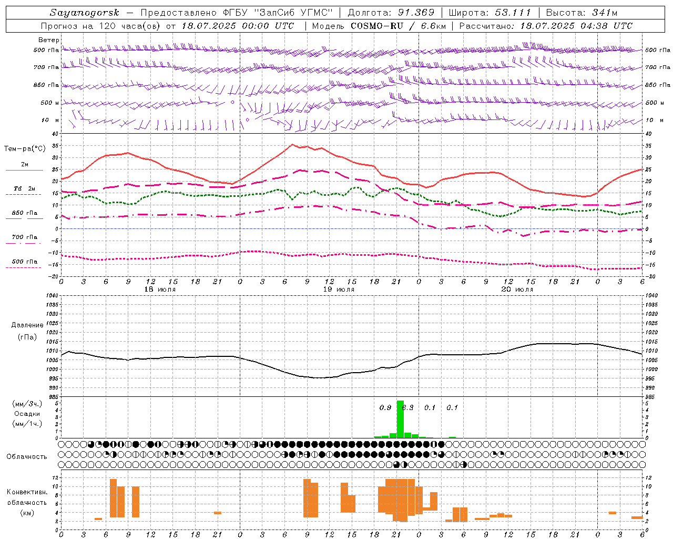The width and height of the screenshot is (673, 539).
Task: Click the 'Рассчитано: 18.07.2025 04:38 UTC' timestamp
Action: (x=546, y=26)
